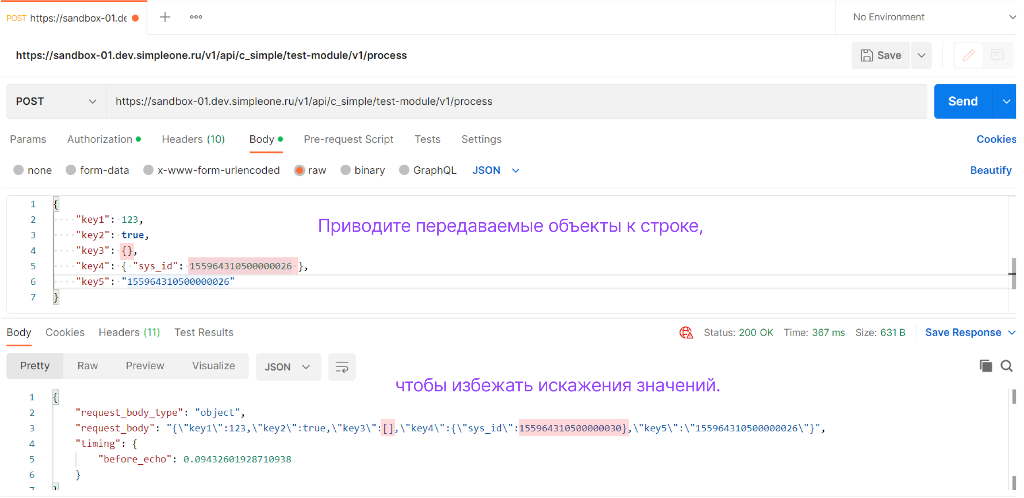The height and width of the screenshot is (498, 1024).
Task: Copy response with the copy icon
Action: click(x=985, y=366)
